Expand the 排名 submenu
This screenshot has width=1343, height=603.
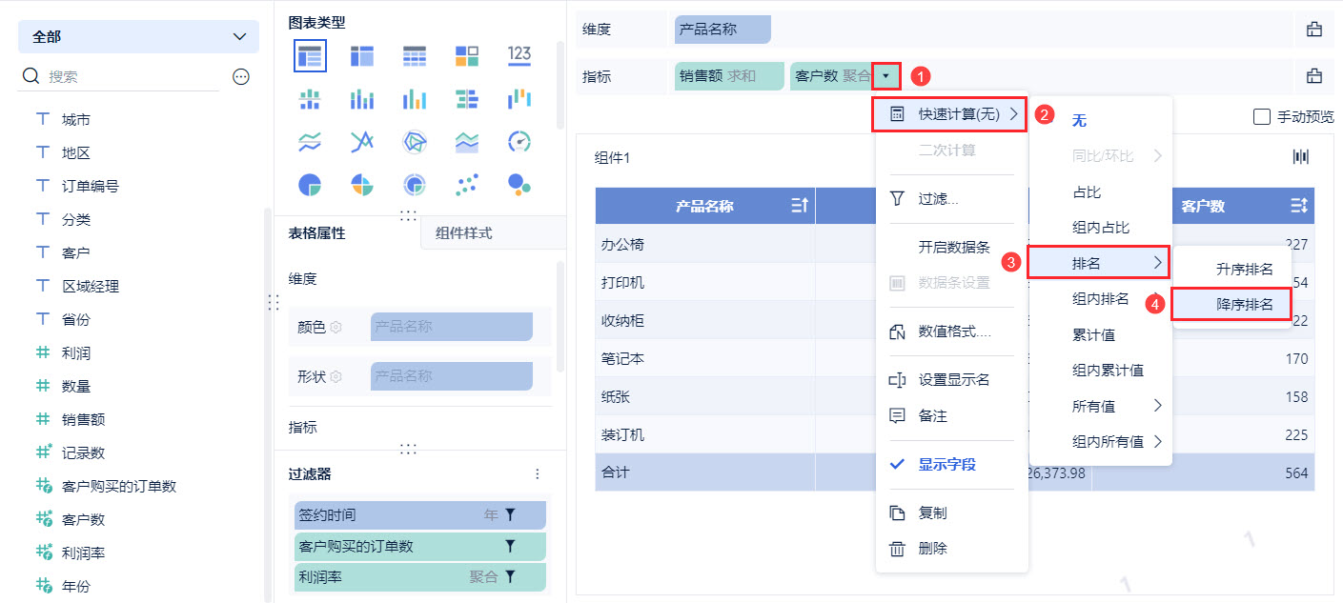(x=1101, y=262)
